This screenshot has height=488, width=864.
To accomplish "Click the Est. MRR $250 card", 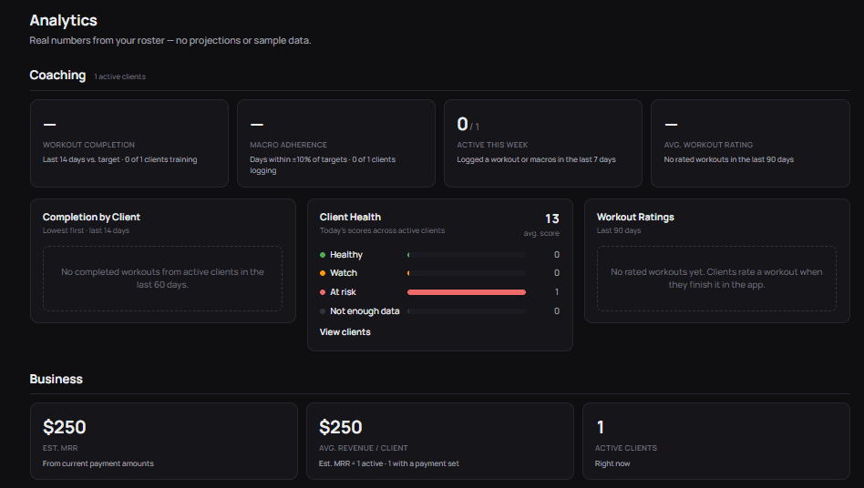I will [x=164, y=441].
